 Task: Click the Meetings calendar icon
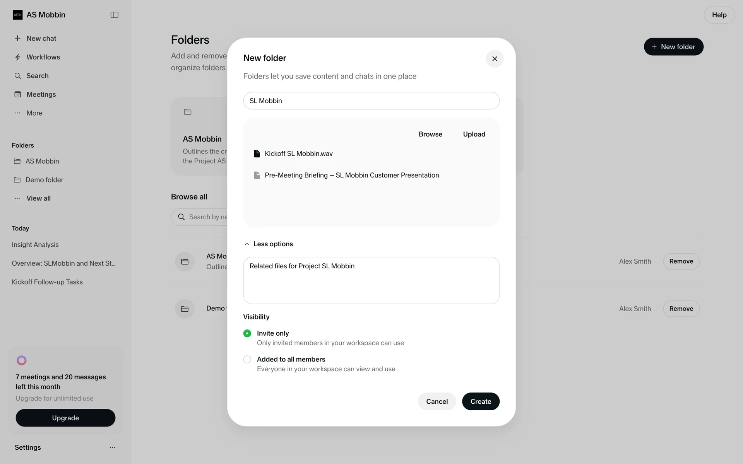click(x=17, y=94)
